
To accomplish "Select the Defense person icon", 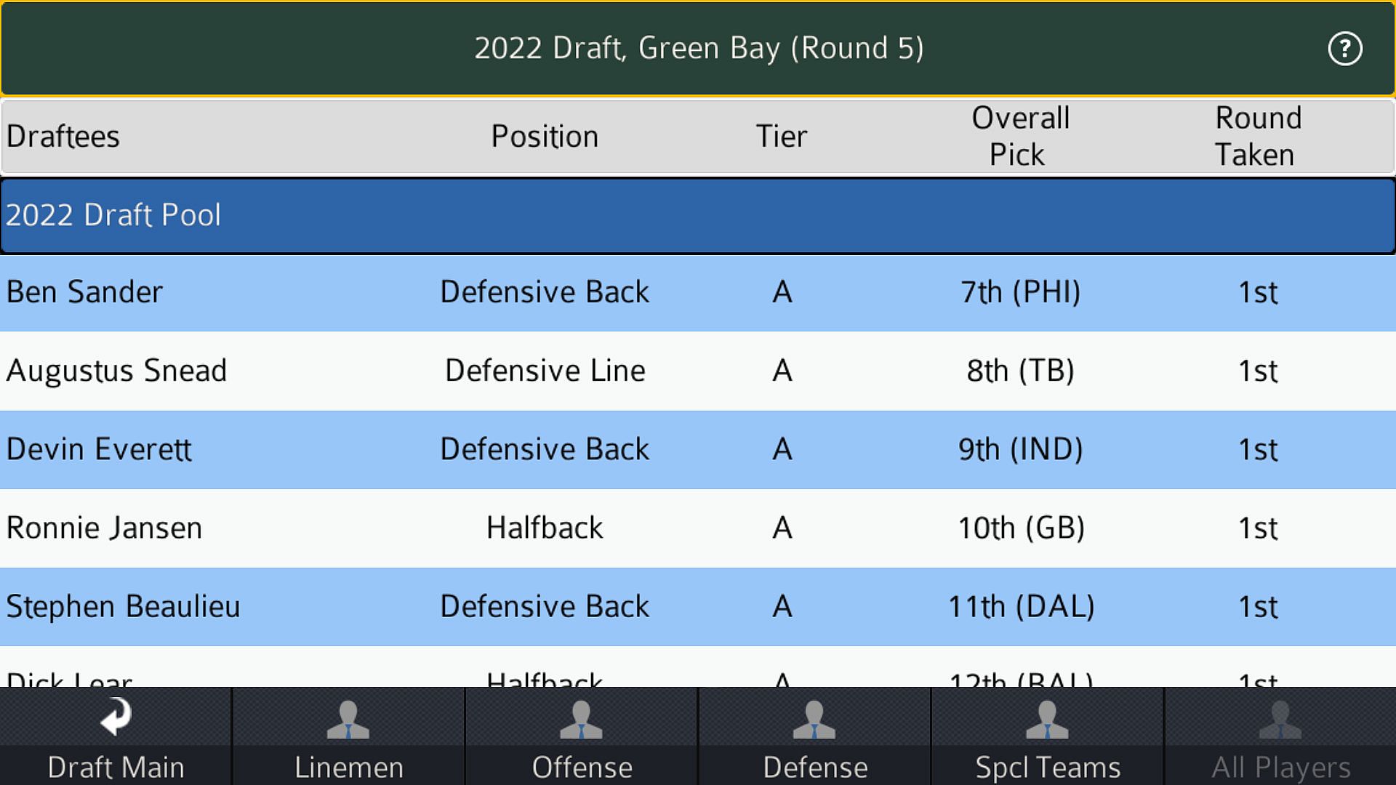I will (x=814, y=720).
